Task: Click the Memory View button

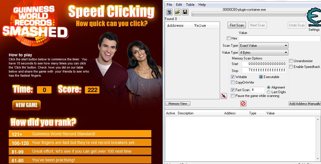Action: click(x=178, y=104)
